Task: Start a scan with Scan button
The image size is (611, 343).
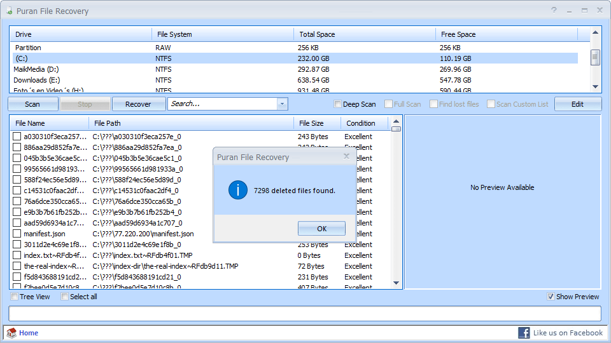Action: pyautogui.click(x=32, y=104)
